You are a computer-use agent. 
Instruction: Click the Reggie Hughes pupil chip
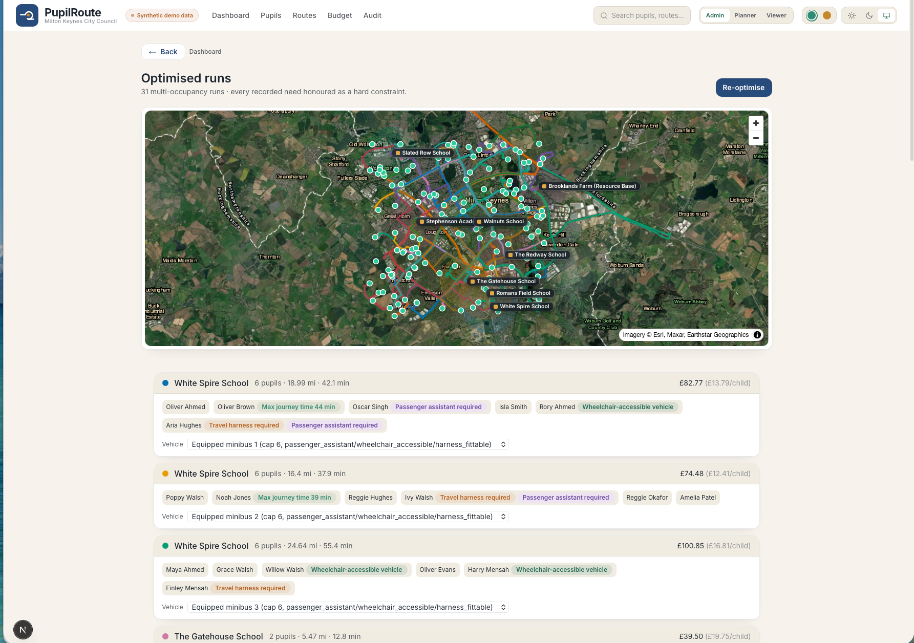tap(371, 498)
